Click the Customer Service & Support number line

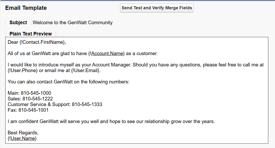pyautogui.click(x=55, y=105)
